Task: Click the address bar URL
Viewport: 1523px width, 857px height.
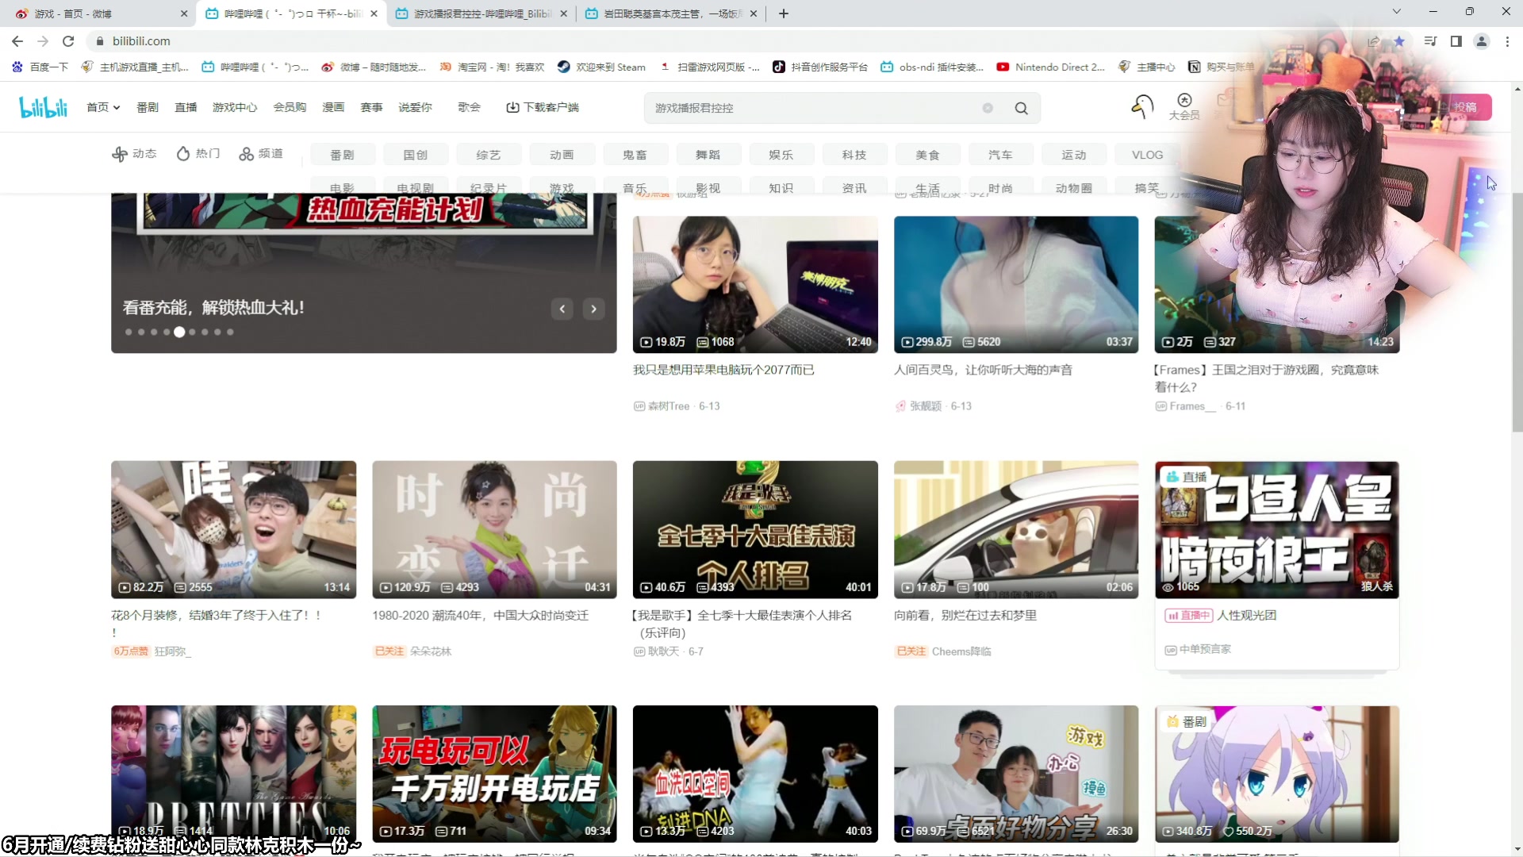Action: tap(141, 41)
